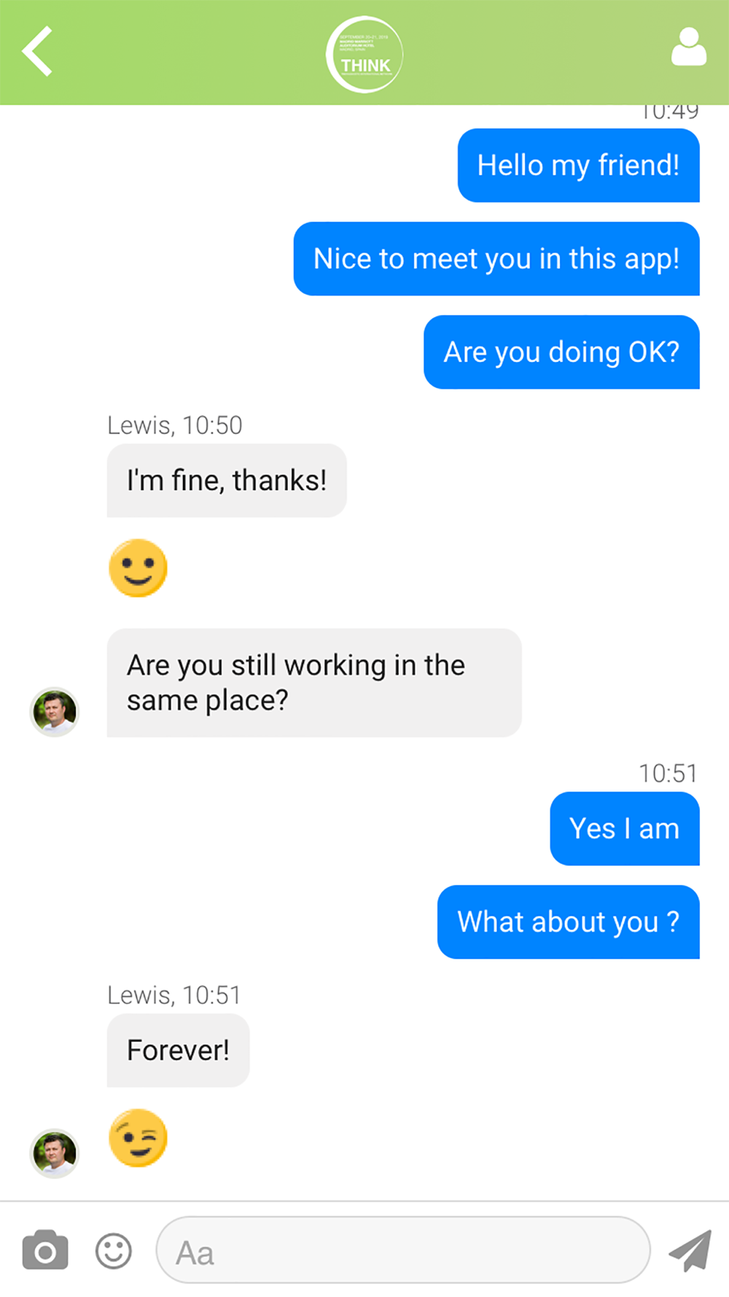Open the user profile icon
The height and width of the screenshot is (1297, 729).
689,47
